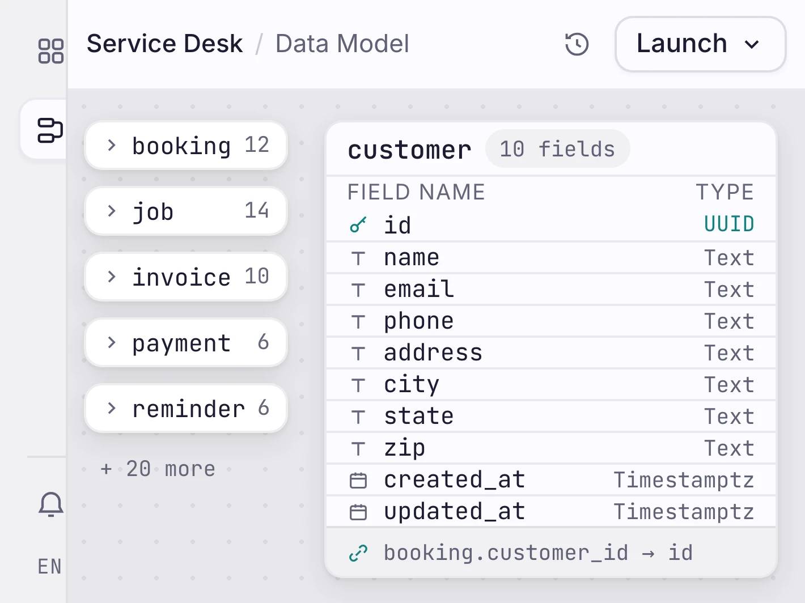The width and height of the screenshot is (805, 603).
Task: Click the field count 12 for booking
Action: click(257, 145)
